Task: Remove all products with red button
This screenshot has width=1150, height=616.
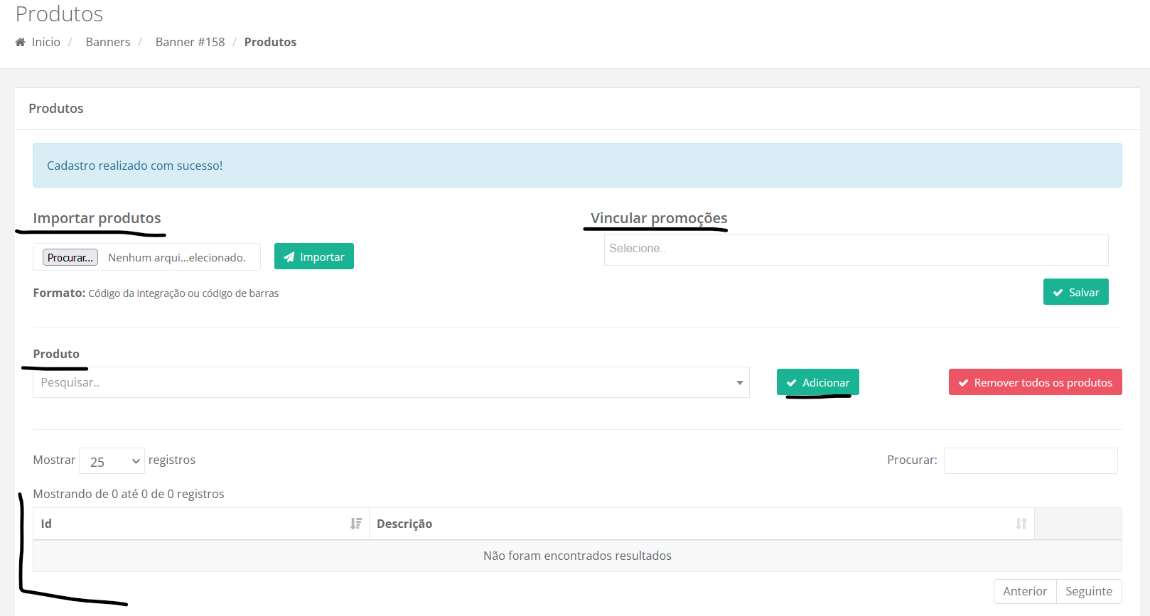Action: tap(1035, 382)
